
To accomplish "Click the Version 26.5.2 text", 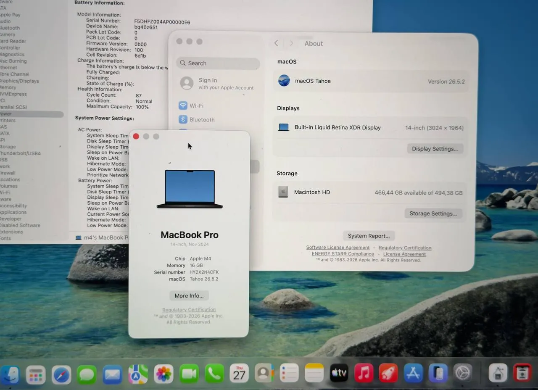I will (446, 82).
